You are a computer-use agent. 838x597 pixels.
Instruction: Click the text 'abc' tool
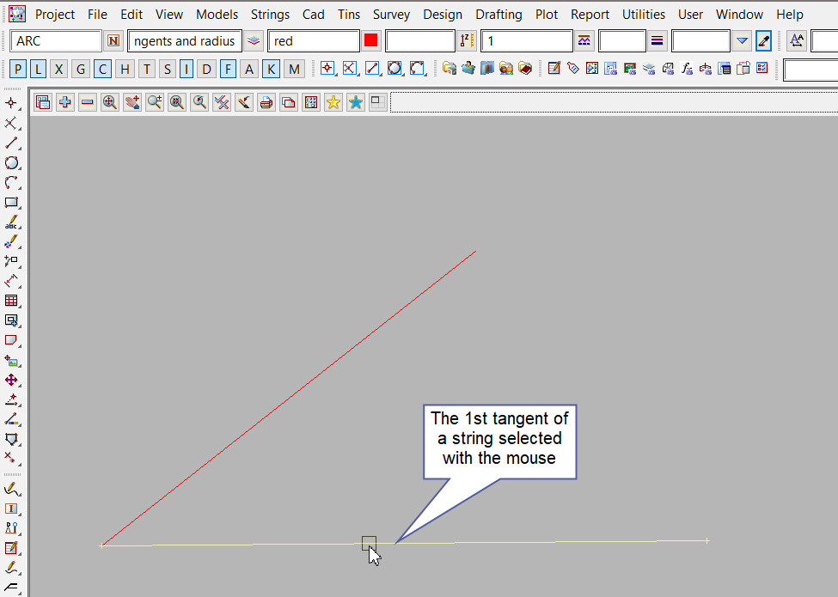[x=11, y=223]
